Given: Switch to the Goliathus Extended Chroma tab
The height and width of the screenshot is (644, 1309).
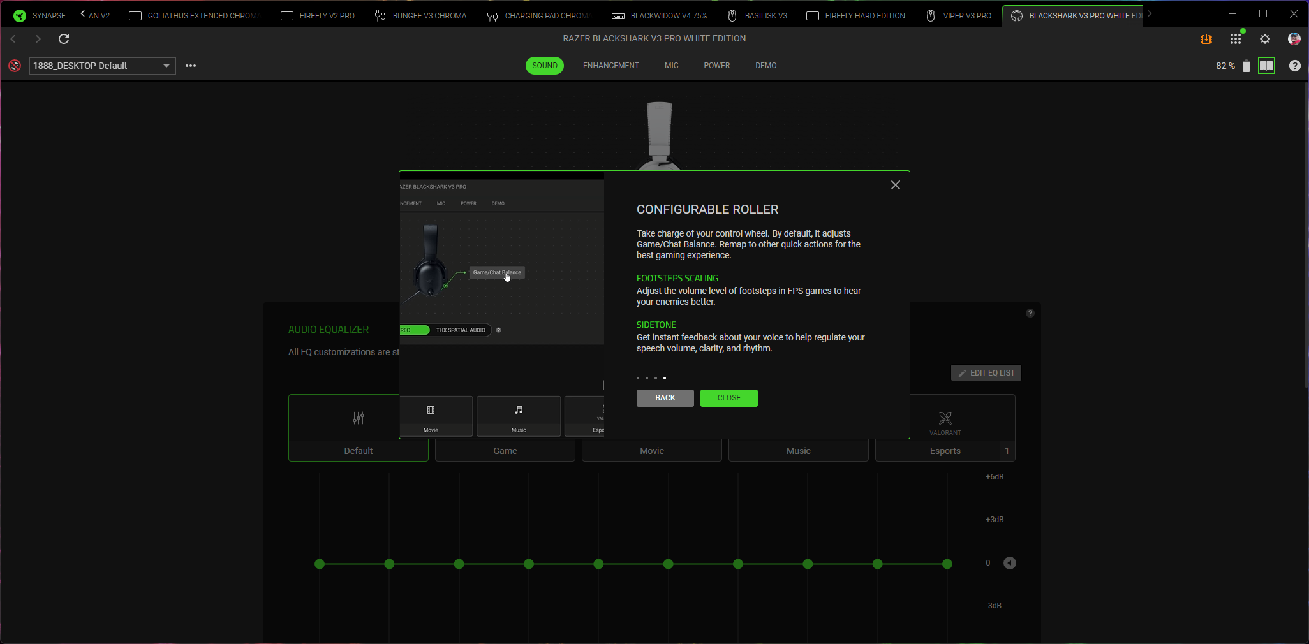Looking at the screenshot, I should pyautogui.click(x=195, y=15).
